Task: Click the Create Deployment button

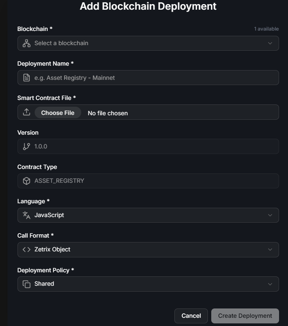Action: coord(245,316)
